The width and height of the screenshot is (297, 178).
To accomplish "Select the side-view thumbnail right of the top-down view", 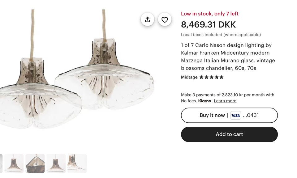I will [56, 163].
